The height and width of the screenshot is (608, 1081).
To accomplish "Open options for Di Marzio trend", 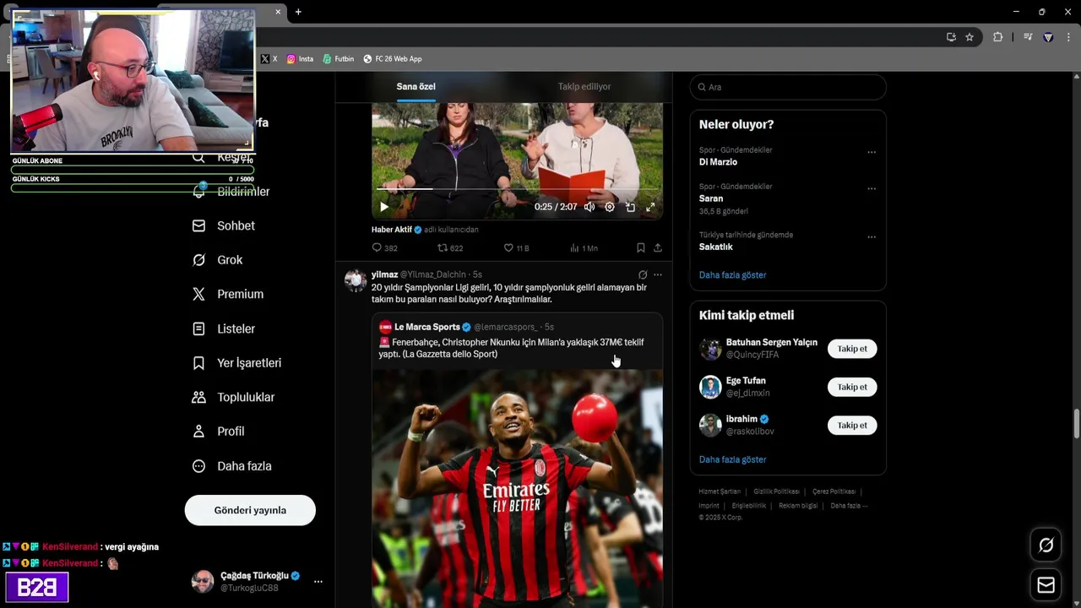I will [872, 153].
